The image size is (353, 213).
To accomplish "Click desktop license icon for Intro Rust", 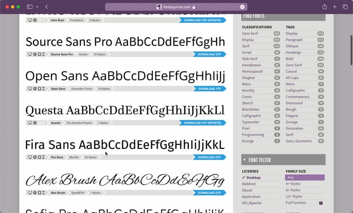I will pos(30,20).
